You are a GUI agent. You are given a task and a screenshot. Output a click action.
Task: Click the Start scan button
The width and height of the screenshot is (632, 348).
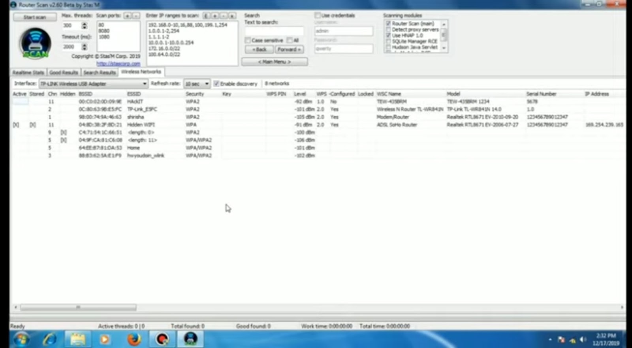point(35,17)
